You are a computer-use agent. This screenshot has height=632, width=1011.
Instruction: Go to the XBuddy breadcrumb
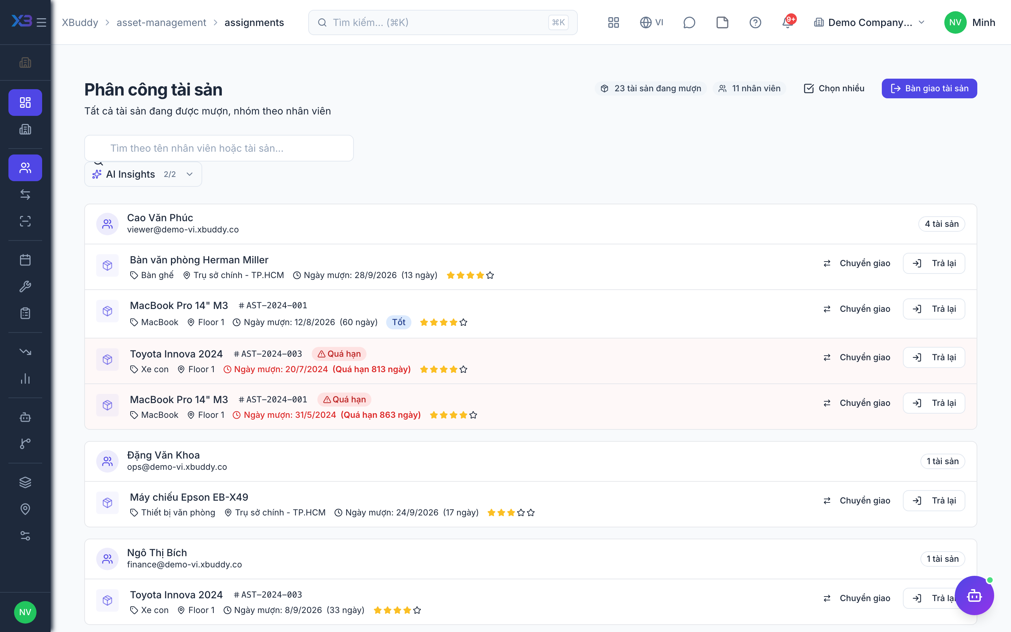(80, 22)
